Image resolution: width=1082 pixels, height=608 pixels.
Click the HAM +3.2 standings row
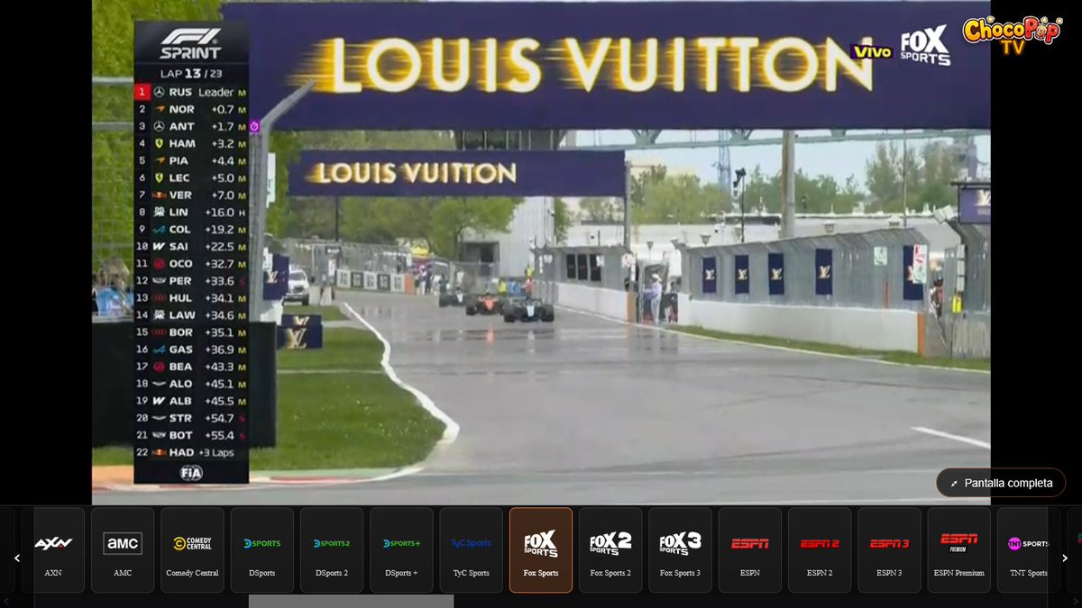point(191,143)
